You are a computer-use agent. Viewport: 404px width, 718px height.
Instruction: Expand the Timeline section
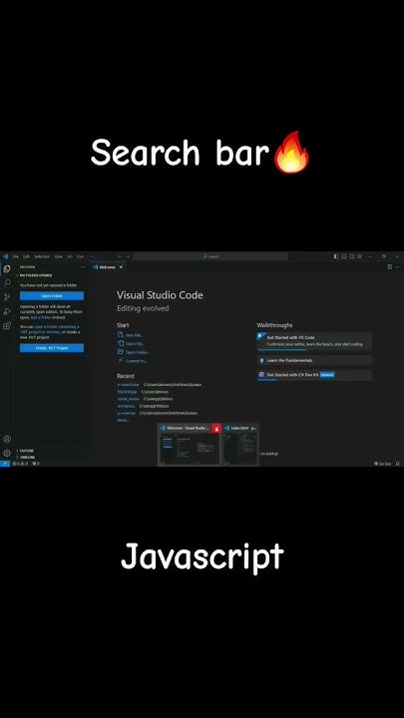[x=25, y=457]
